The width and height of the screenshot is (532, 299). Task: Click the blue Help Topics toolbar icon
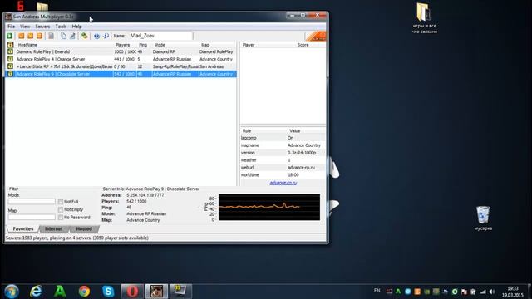pos(96,36)
